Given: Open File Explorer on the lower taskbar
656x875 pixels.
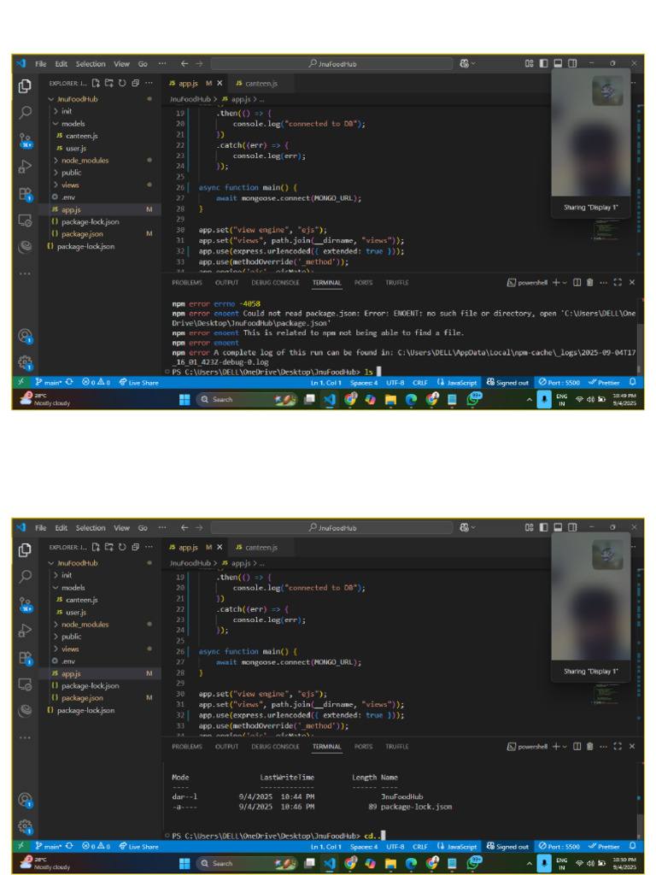Looking at the screenshot, I should tap(390, 863).
